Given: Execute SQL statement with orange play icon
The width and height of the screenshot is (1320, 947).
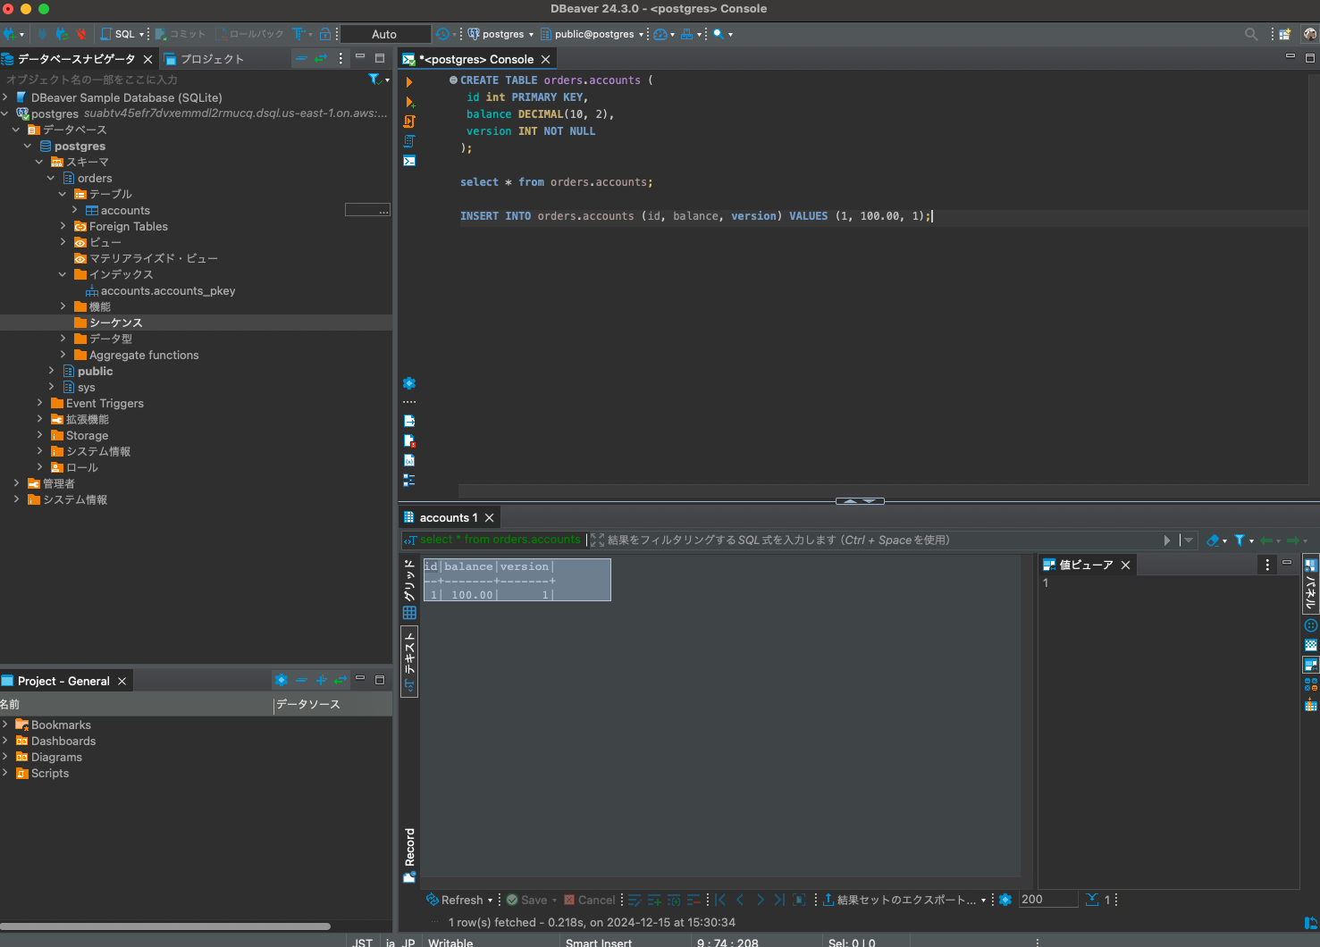Looking at the screenshot, I should click(409, 82).
